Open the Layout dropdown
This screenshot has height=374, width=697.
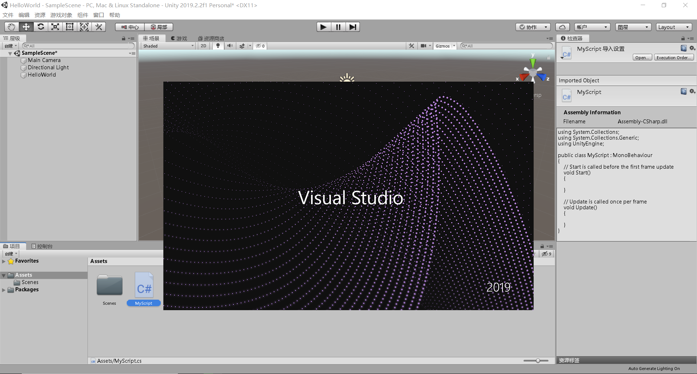[x=674, y=27]
